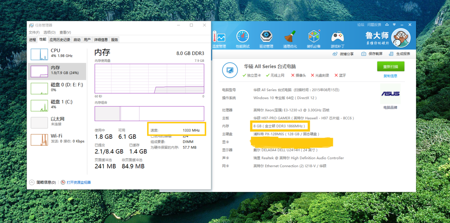Share via 微博分享 in 鲁大师
This screenshot has height=223, width=450.
pos(343,54)
